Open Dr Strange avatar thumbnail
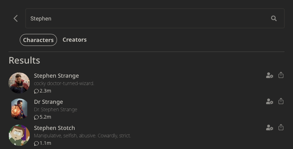Screen dimensions: 293x149 coord(19,109)
